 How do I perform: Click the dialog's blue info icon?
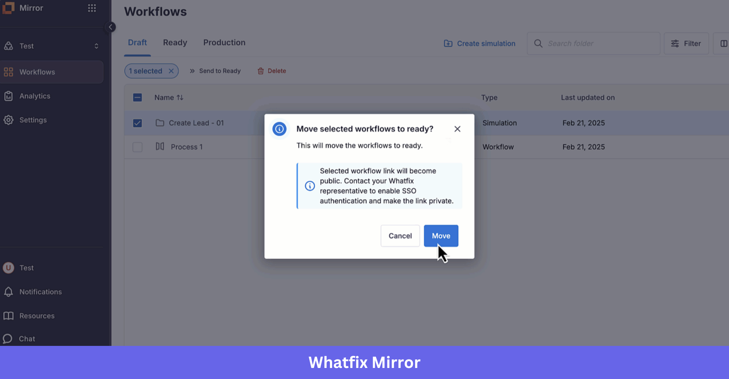tap(279, 129)
